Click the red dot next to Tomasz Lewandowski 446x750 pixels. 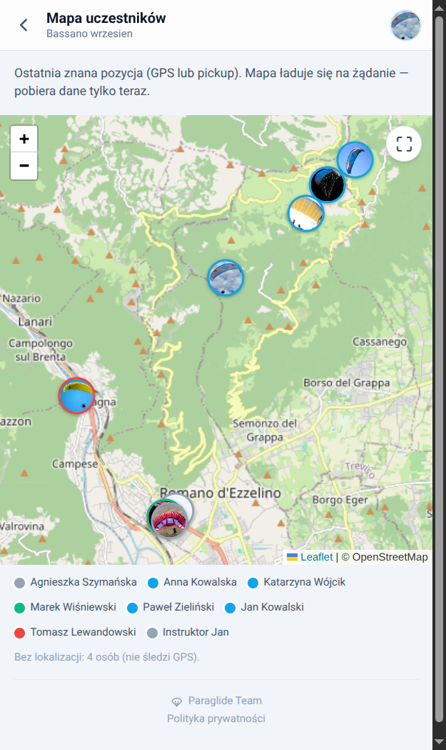[x=19, y=633]
